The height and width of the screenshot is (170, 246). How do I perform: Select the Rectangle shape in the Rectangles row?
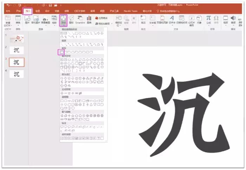(x=62, y=52)
